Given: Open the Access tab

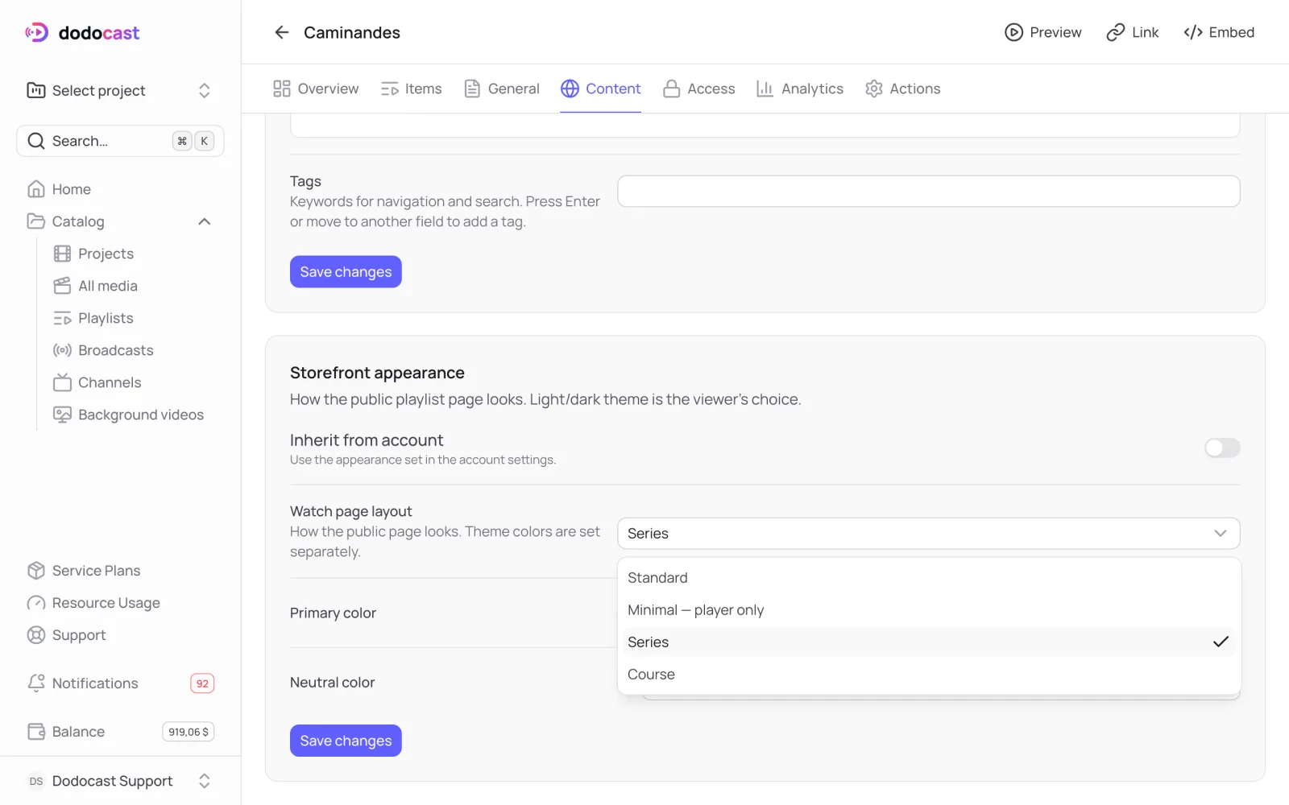Looking at the screenshot, I should (699, 89).
